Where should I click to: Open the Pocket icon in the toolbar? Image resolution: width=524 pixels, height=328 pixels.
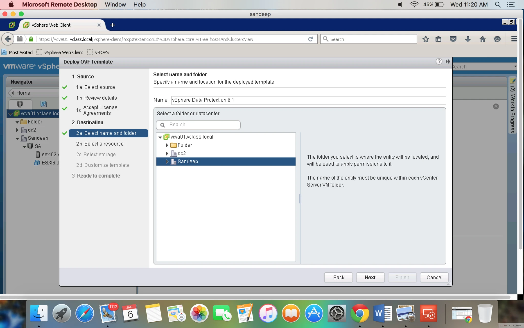tap(453, 39)
